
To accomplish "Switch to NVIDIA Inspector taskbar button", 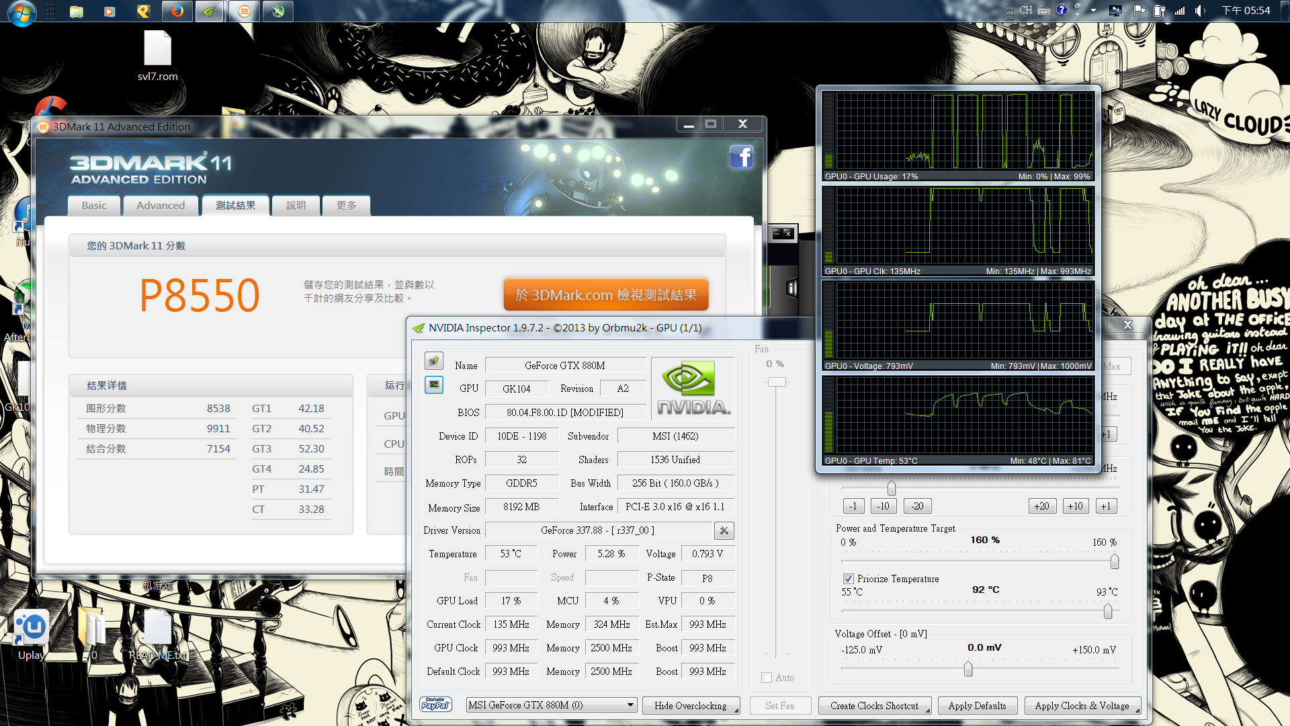I will pos(210,11).
